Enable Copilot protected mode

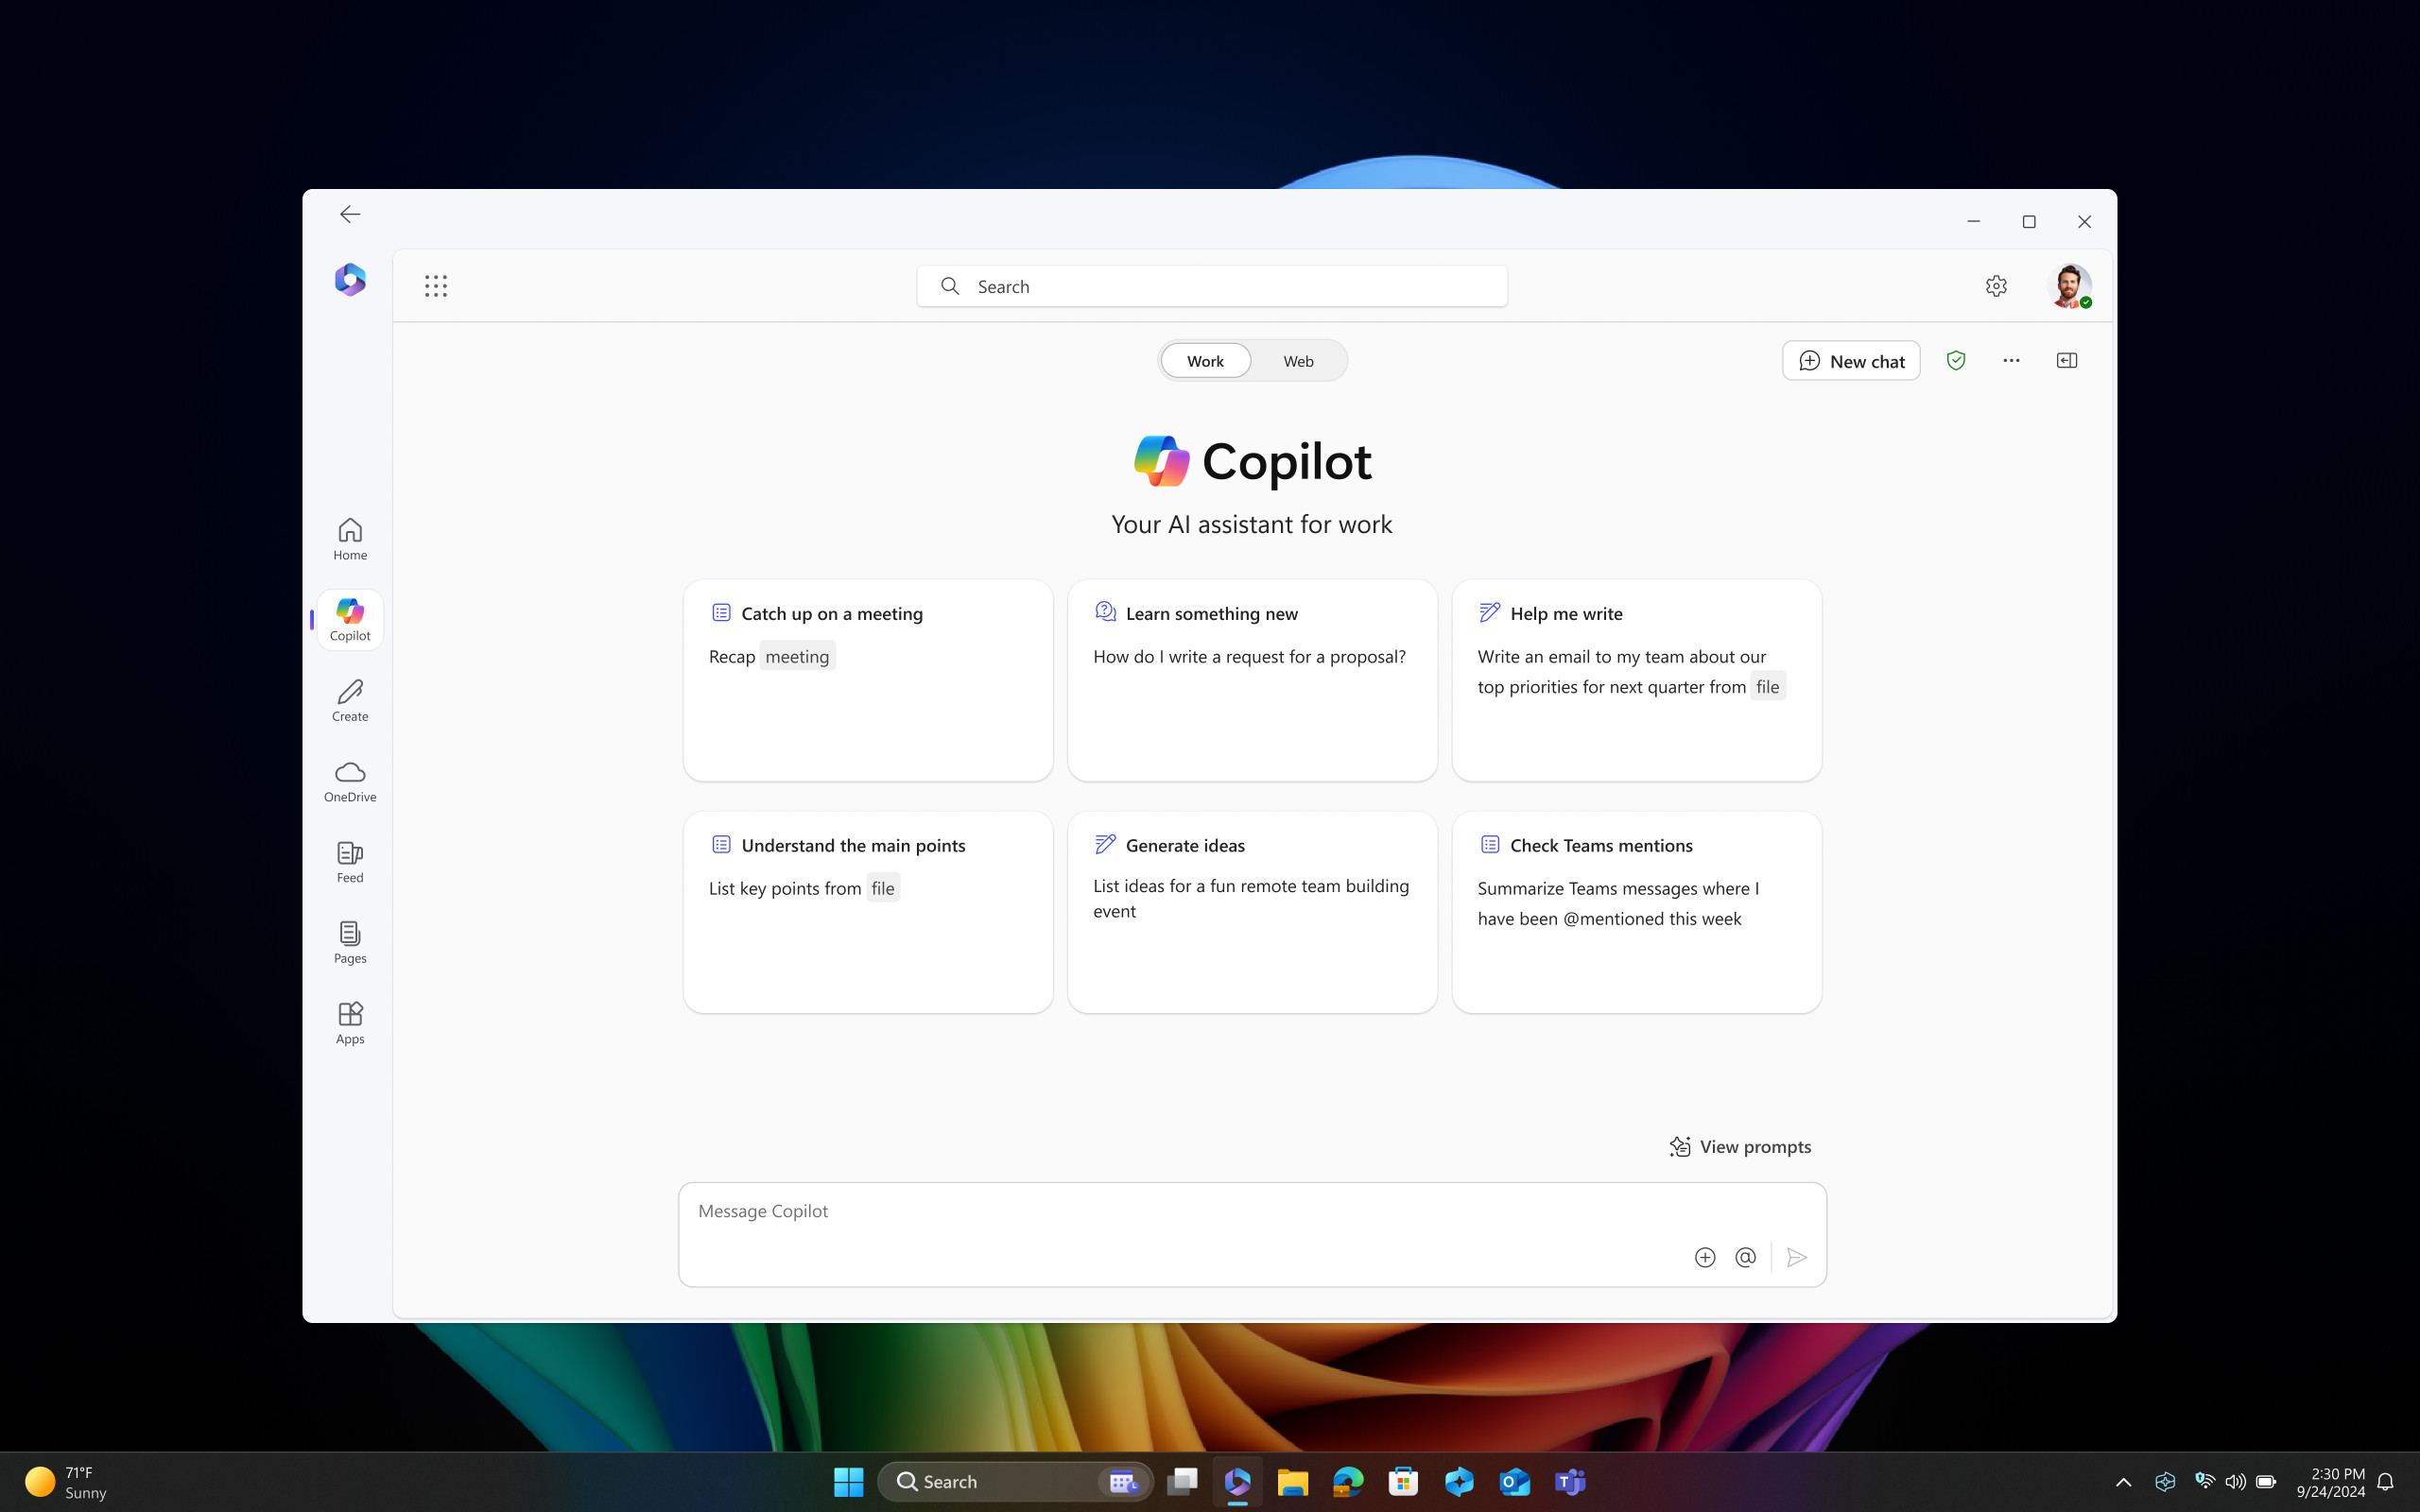(1955, 361)
